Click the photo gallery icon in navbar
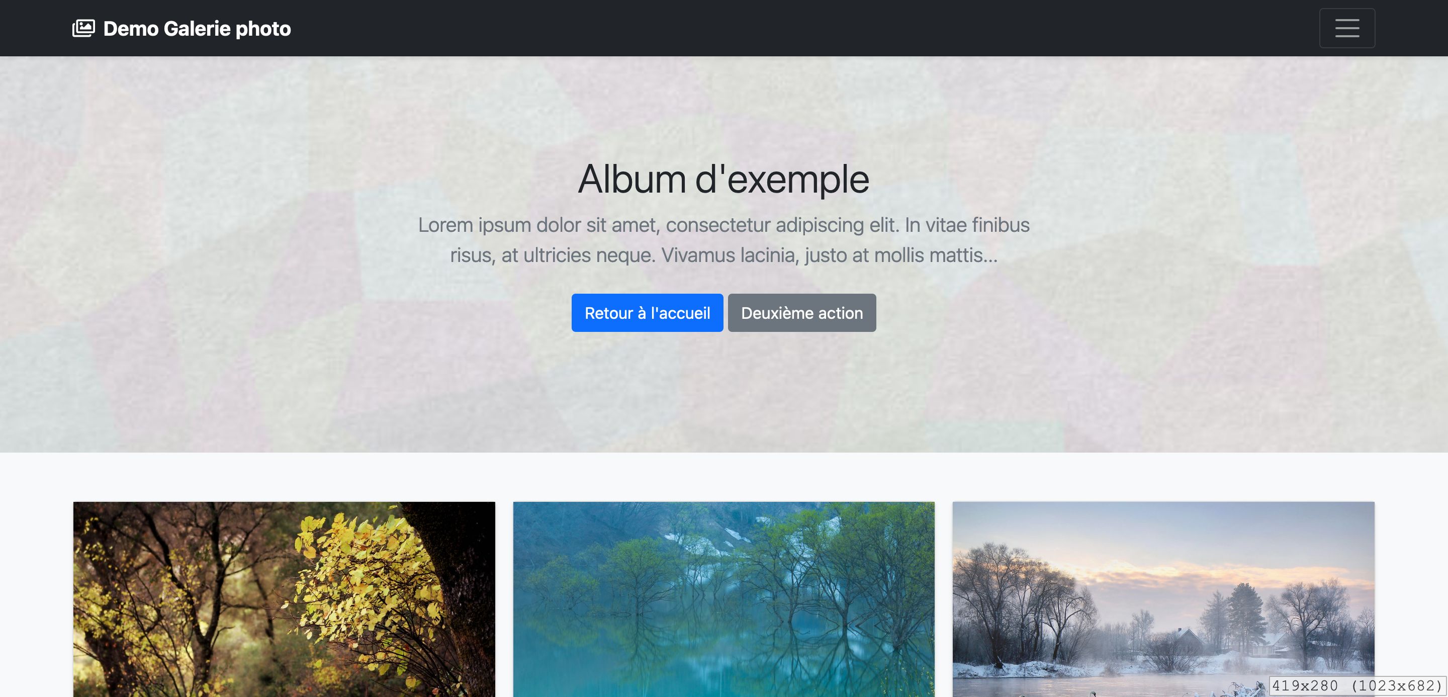 (x=84, y=28)
